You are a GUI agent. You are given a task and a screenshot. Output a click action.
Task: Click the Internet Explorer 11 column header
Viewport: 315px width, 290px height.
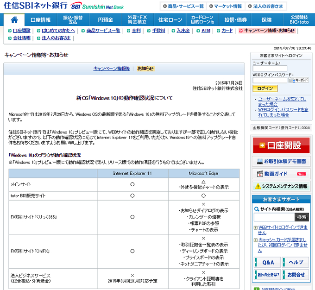[x=132, y=173]
